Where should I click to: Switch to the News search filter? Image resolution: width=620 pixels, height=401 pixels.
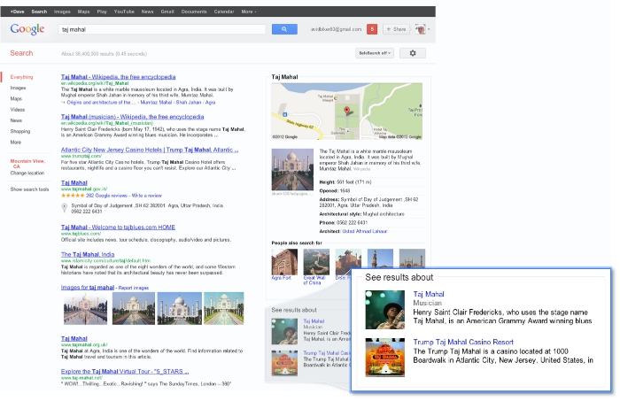coord(16,120)
